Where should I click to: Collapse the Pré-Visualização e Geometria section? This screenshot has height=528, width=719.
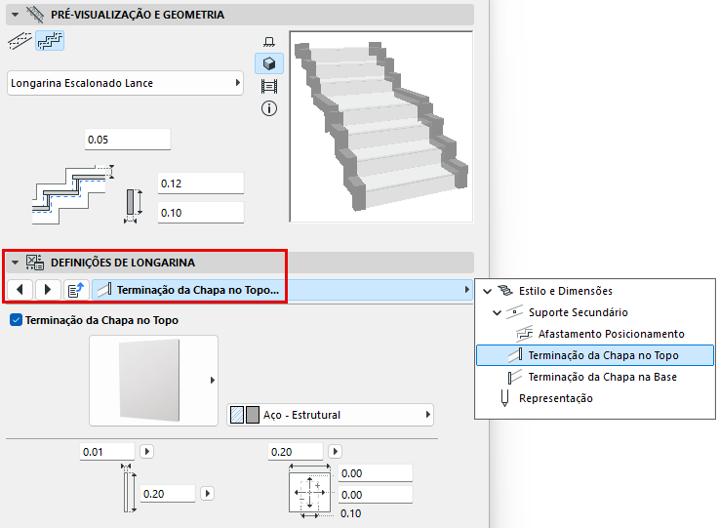click(16, 15)
